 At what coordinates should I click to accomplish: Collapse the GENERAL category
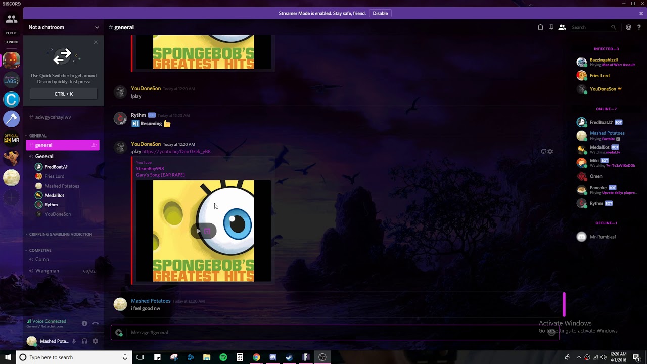click(x=36, y=135)
